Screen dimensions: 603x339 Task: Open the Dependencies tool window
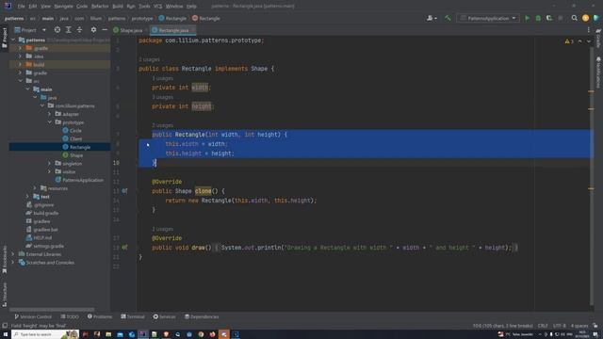(x=202, y=316)
